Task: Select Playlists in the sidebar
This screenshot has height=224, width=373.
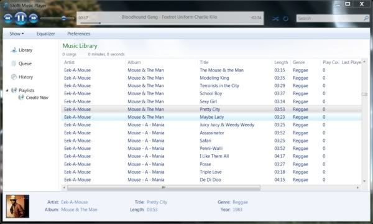Action: pos(26,90)
